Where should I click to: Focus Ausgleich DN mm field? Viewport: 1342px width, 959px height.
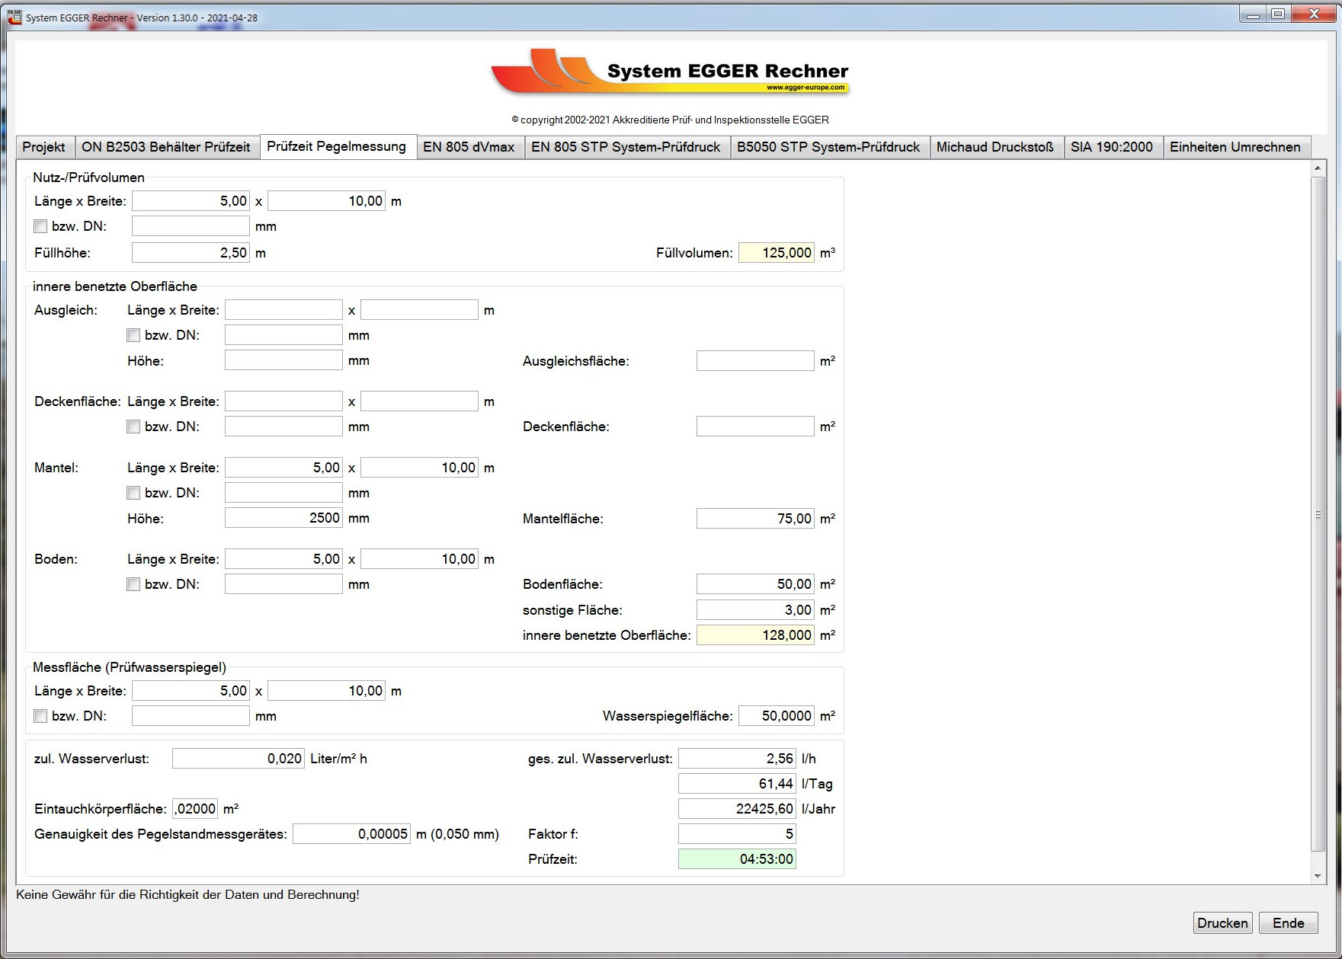pos(283,335)
